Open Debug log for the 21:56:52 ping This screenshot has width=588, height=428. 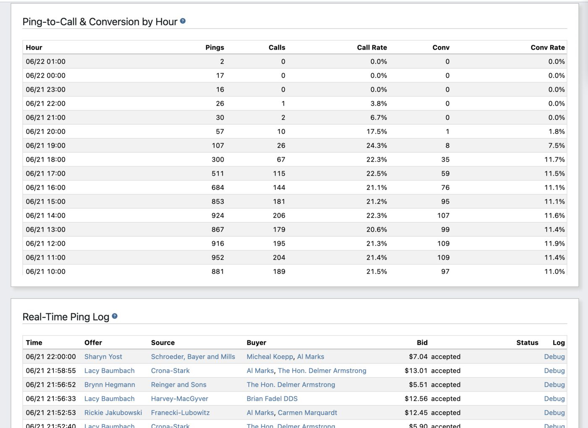pos(554,384)
